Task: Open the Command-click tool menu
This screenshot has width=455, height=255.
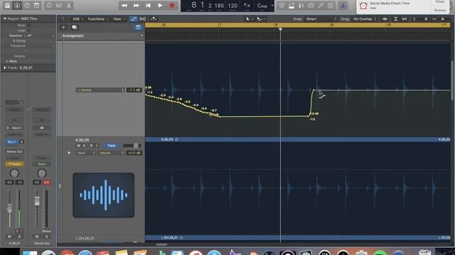Action: 260,19
